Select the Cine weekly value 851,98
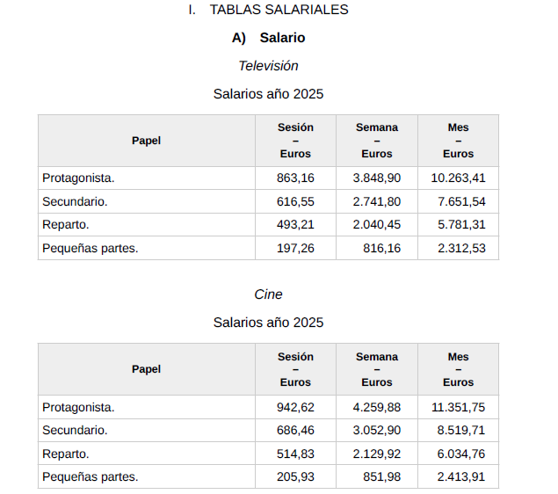The height and width of the screenshot is (494, 558). [382, 477]
